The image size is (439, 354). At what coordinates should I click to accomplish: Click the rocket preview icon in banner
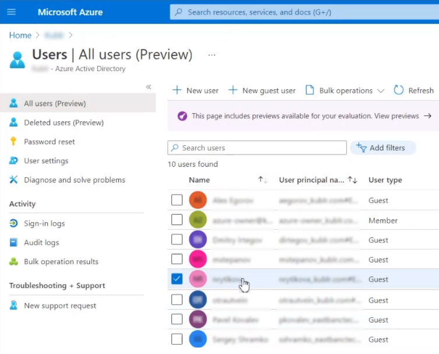(x=182, y=116)
